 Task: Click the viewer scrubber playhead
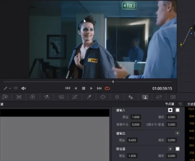(x=113, y=82)
